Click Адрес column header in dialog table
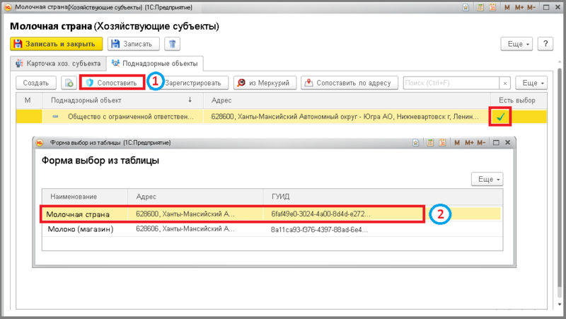 click(195, 197)
